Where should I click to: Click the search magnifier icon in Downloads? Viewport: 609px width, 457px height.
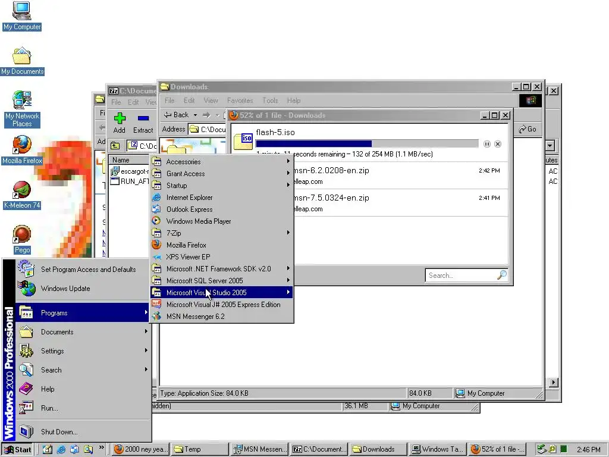(x=502, y=275)
